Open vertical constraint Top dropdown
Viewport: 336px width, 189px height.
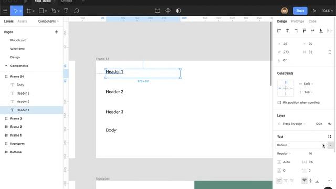click(x=309, y=92)
